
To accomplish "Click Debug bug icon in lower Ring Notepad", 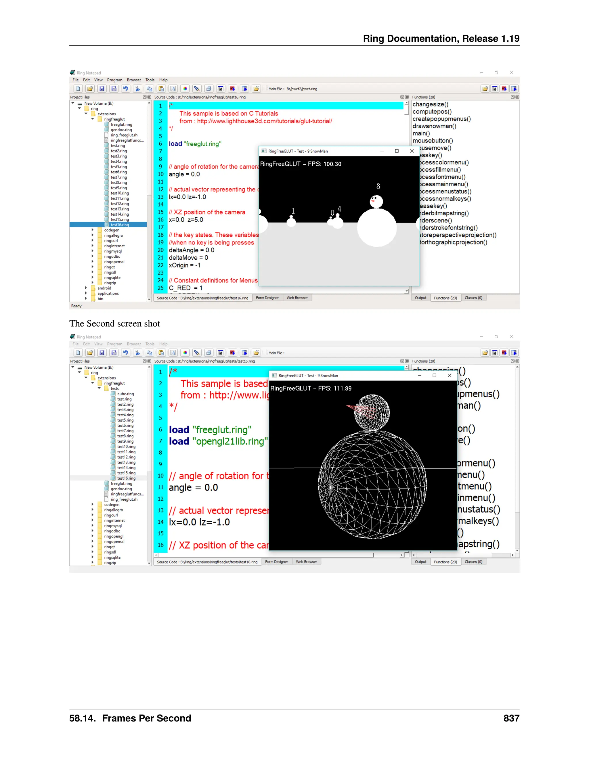I will pyautogui.click(x=221, y=353).
